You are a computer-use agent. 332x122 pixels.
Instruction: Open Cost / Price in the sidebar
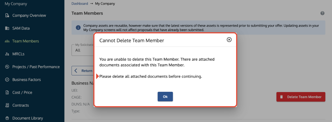coord(22,92)
